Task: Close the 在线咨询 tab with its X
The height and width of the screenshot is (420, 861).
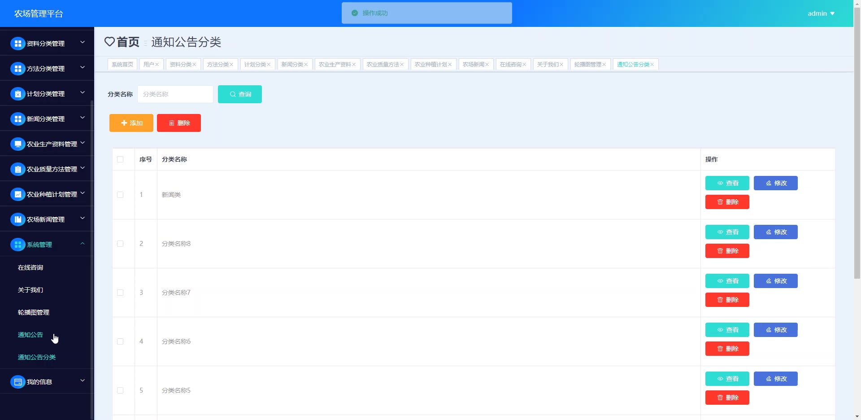Action: pos(524,65)
